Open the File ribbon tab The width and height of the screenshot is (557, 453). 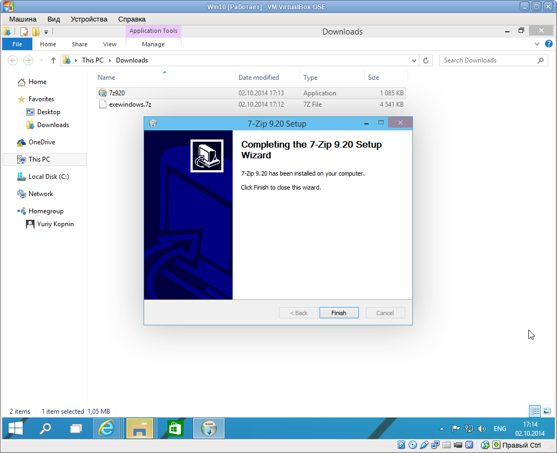click(x=17, y=44)
